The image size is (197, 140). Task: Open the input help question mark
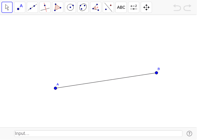click(x=189, y=134)
